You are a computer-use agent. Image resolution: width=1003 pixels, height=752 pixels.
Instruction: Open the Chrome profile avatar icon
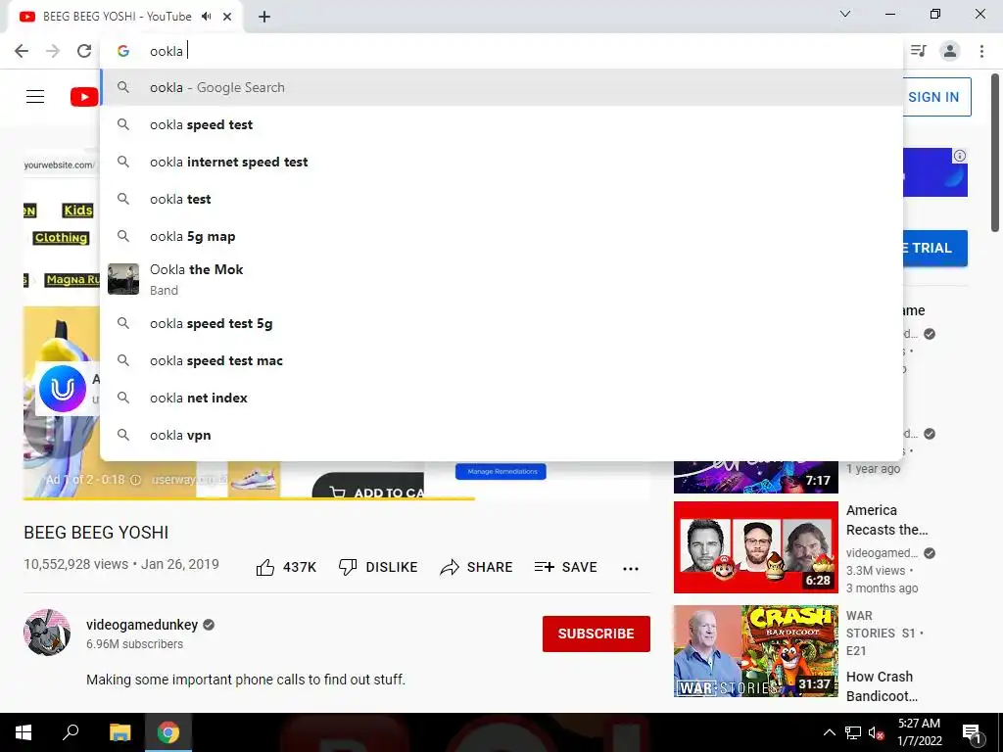pyautogui.click(x=950, y=51)
